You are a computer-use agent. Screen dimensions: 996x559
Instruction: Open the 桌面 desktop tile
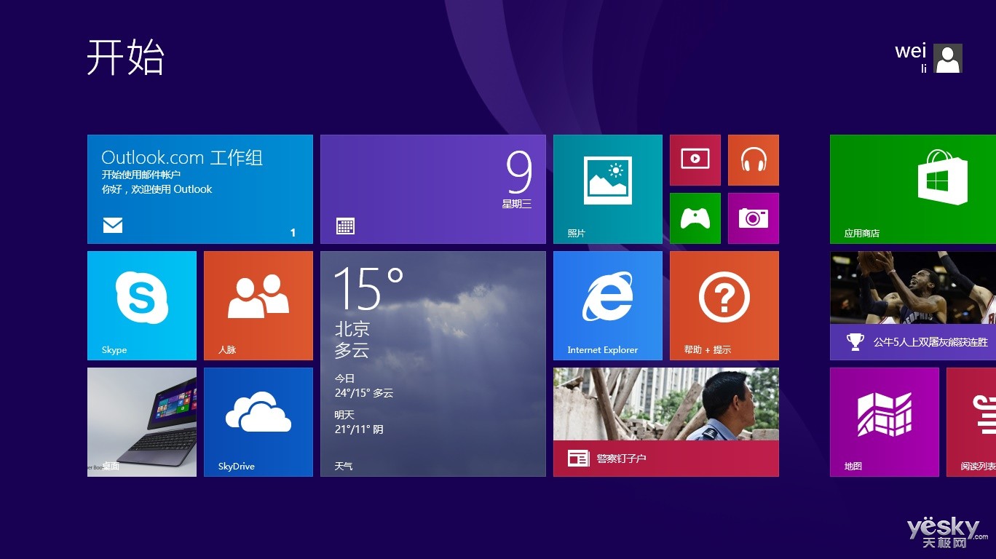pyautogui.click(x=142, y=422)
